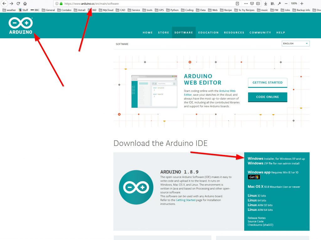Open the Firefox downloads arrow icon
Image resolution: width=321 pixels, height=240 pixels.
266,3
